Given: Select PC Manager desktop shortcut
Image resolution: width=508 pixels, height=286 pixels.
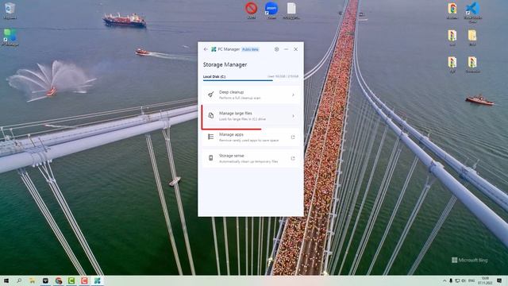Looking at the screenshot, I should (10, 37).
